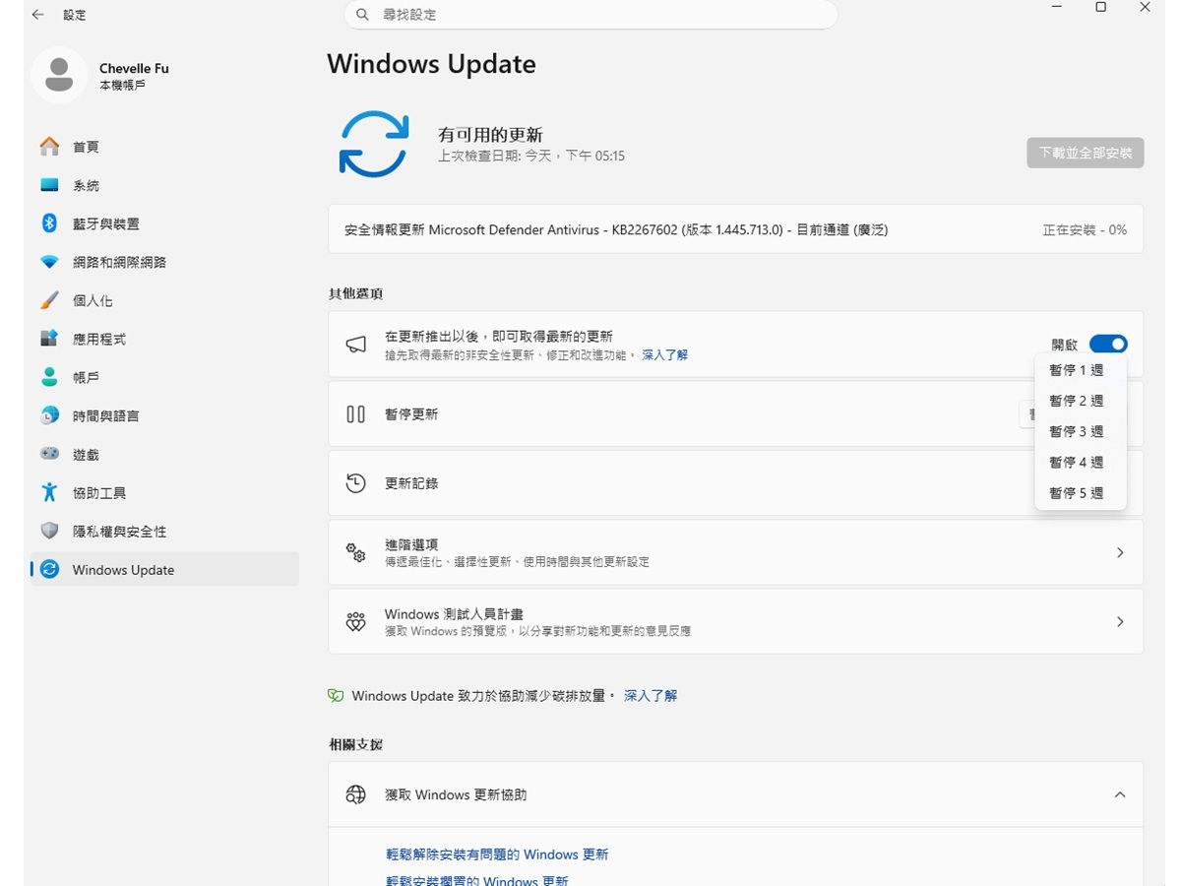Choose 暫停 5 週 from dropdown

[x=1081, y=493]
